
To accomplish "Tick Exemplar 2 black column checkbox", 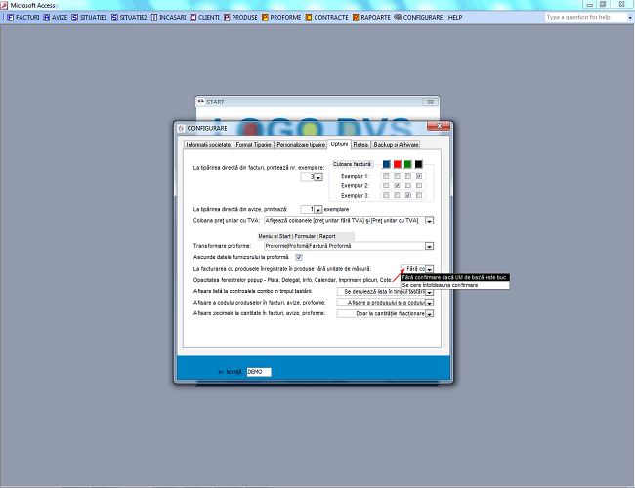I will [419, 185].
